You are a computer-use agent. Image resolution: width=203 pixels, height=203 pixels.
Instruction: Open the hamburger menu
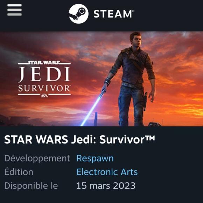click(14, 10)
